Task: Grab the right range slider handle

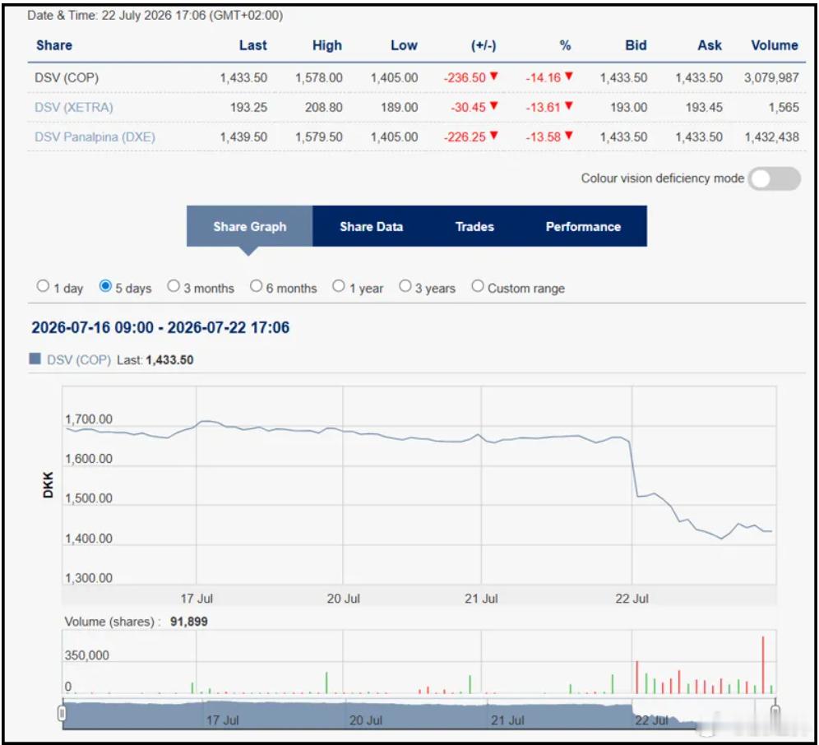Action: tap(775, 713)
